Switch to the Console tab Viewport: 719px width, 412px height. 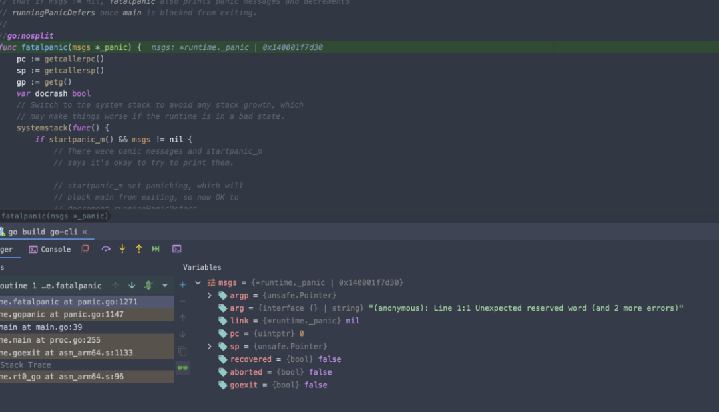[x=50, y=250]
